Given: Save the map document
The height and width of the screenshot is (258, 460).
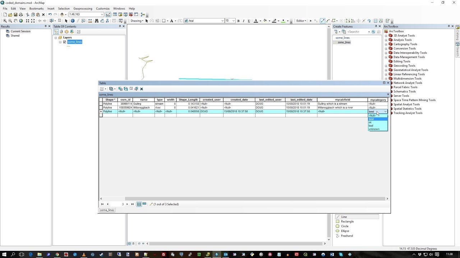Looking at the screenshot, I should (15, 15).
